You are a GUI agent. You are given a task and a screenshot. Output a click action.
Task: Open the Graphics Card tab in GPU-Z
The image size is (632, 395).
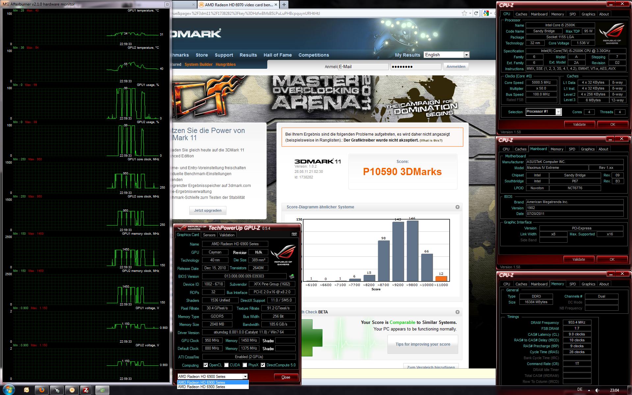point(188,235)
